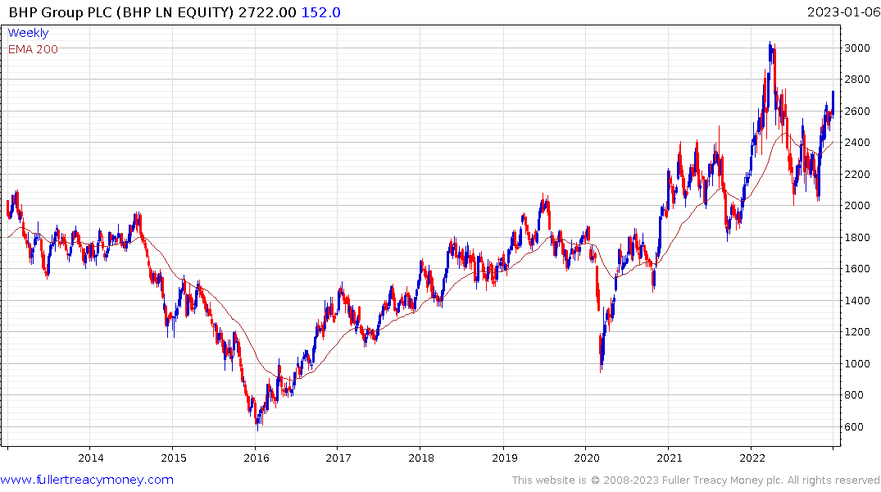Click the 800 price axis label
The image size is (881, 492).
854,395
